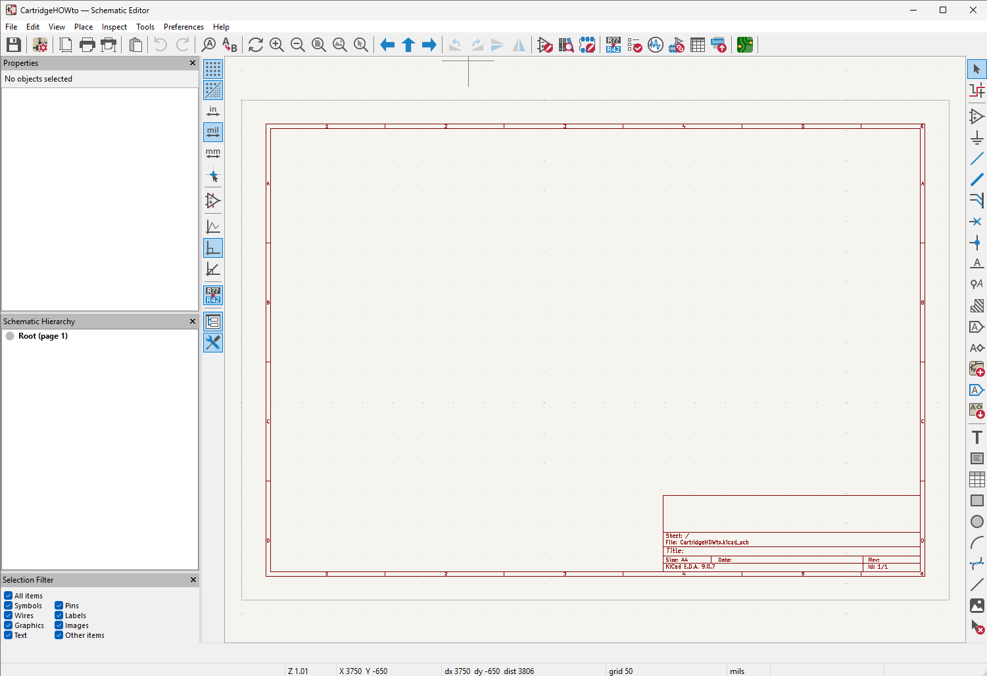The height and width of the screenshot is (676, 987).
Task: Select Root (page 1) in hierarchy
Action: tap(43, 336)
